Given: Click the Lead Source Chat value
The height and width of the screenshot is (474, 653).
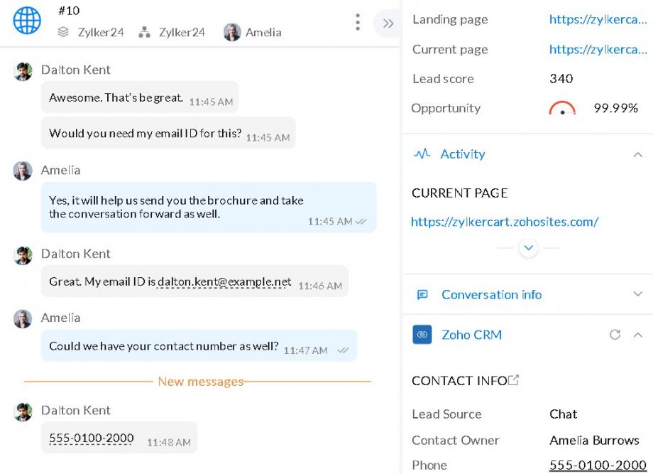Looking at the screenshot, I should point(563,414).
